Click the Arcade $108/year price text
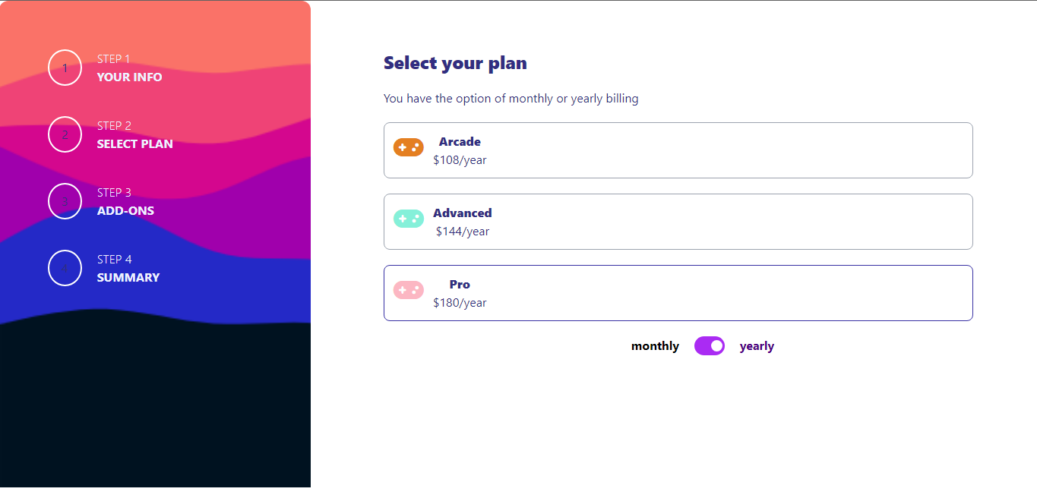Image resolution: width=1037 pixels, height=498 pixels. tap(460, 160)
